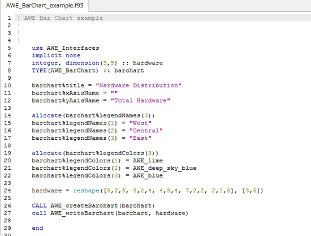Click line number 1 in the gutter

pyautogui.click(x=9, y=18)
